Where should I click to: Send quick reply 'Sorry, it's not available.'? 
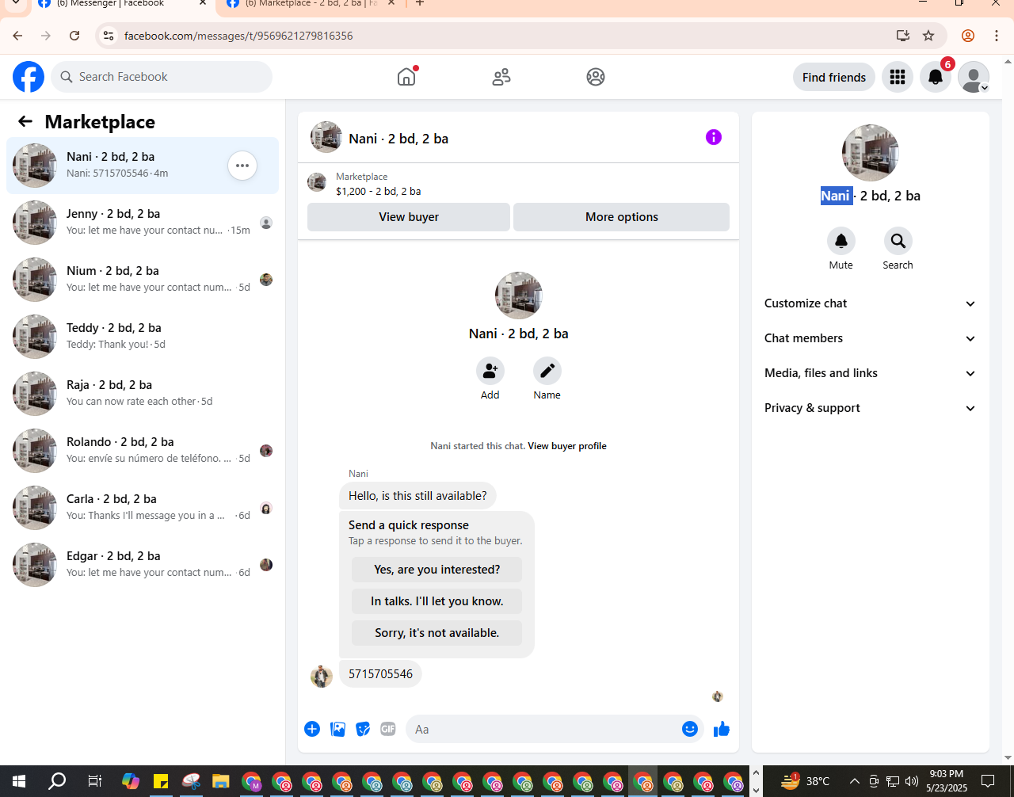click(x=436, y=633)
